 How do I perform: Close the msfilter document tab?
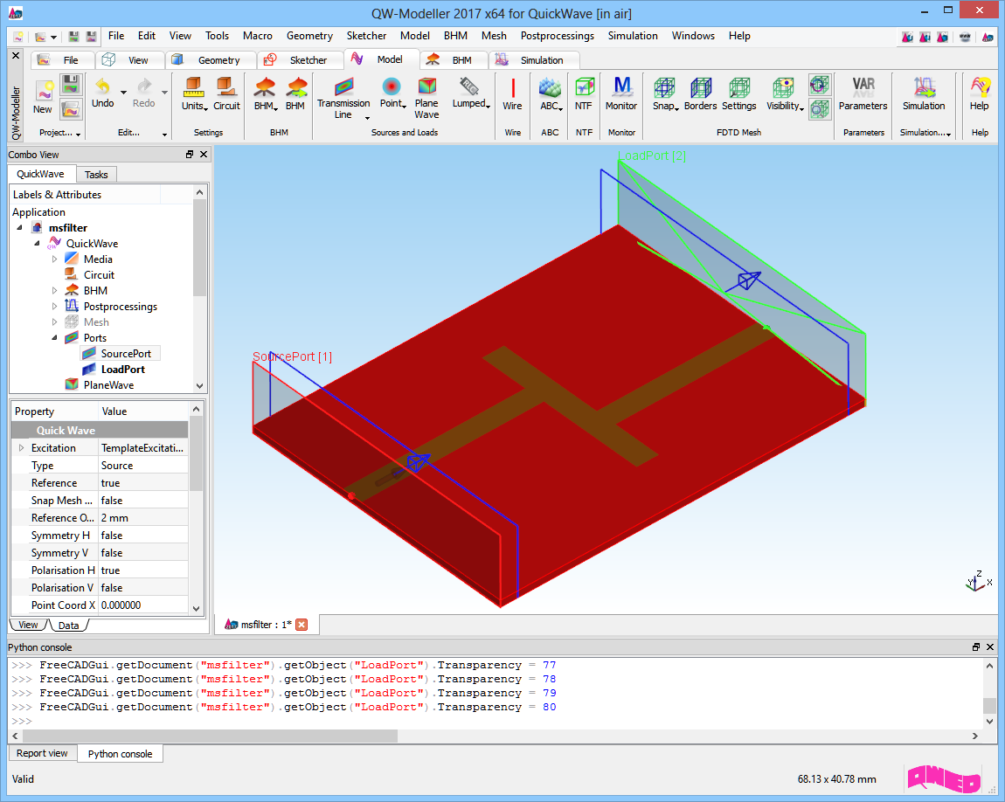pos(301,625)
